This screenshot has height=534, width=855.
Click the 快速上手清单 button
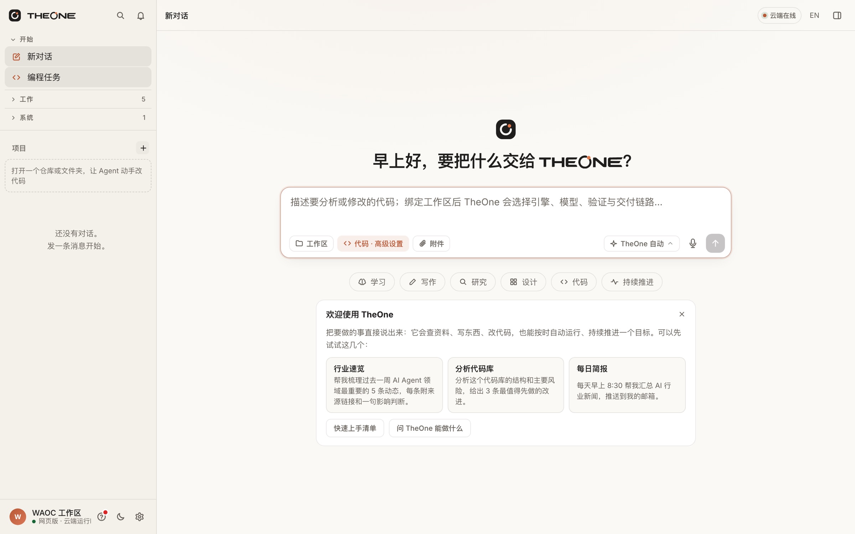click(355, 428)
